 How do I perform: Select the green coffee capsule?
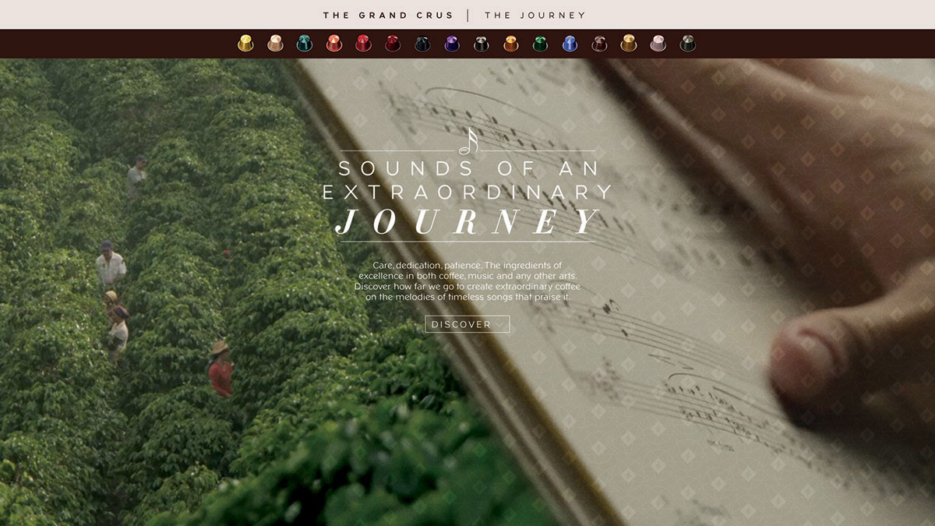pos(540,44)
